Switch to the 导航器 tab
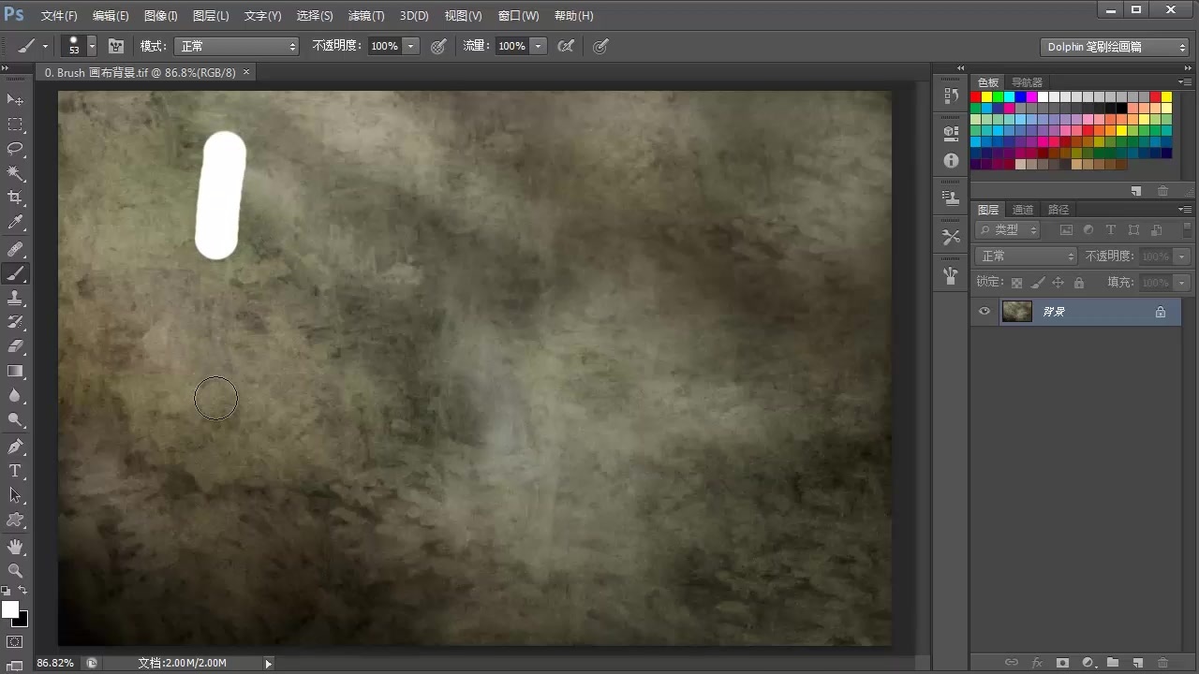This screenshot has height=674, width=1199. tap(1027, 82)
